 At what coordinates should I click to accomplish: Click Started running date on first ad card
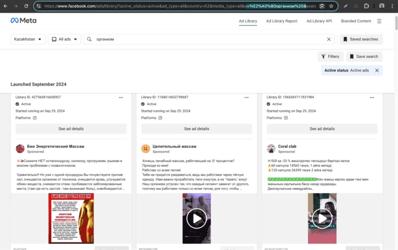coord(40,111)
